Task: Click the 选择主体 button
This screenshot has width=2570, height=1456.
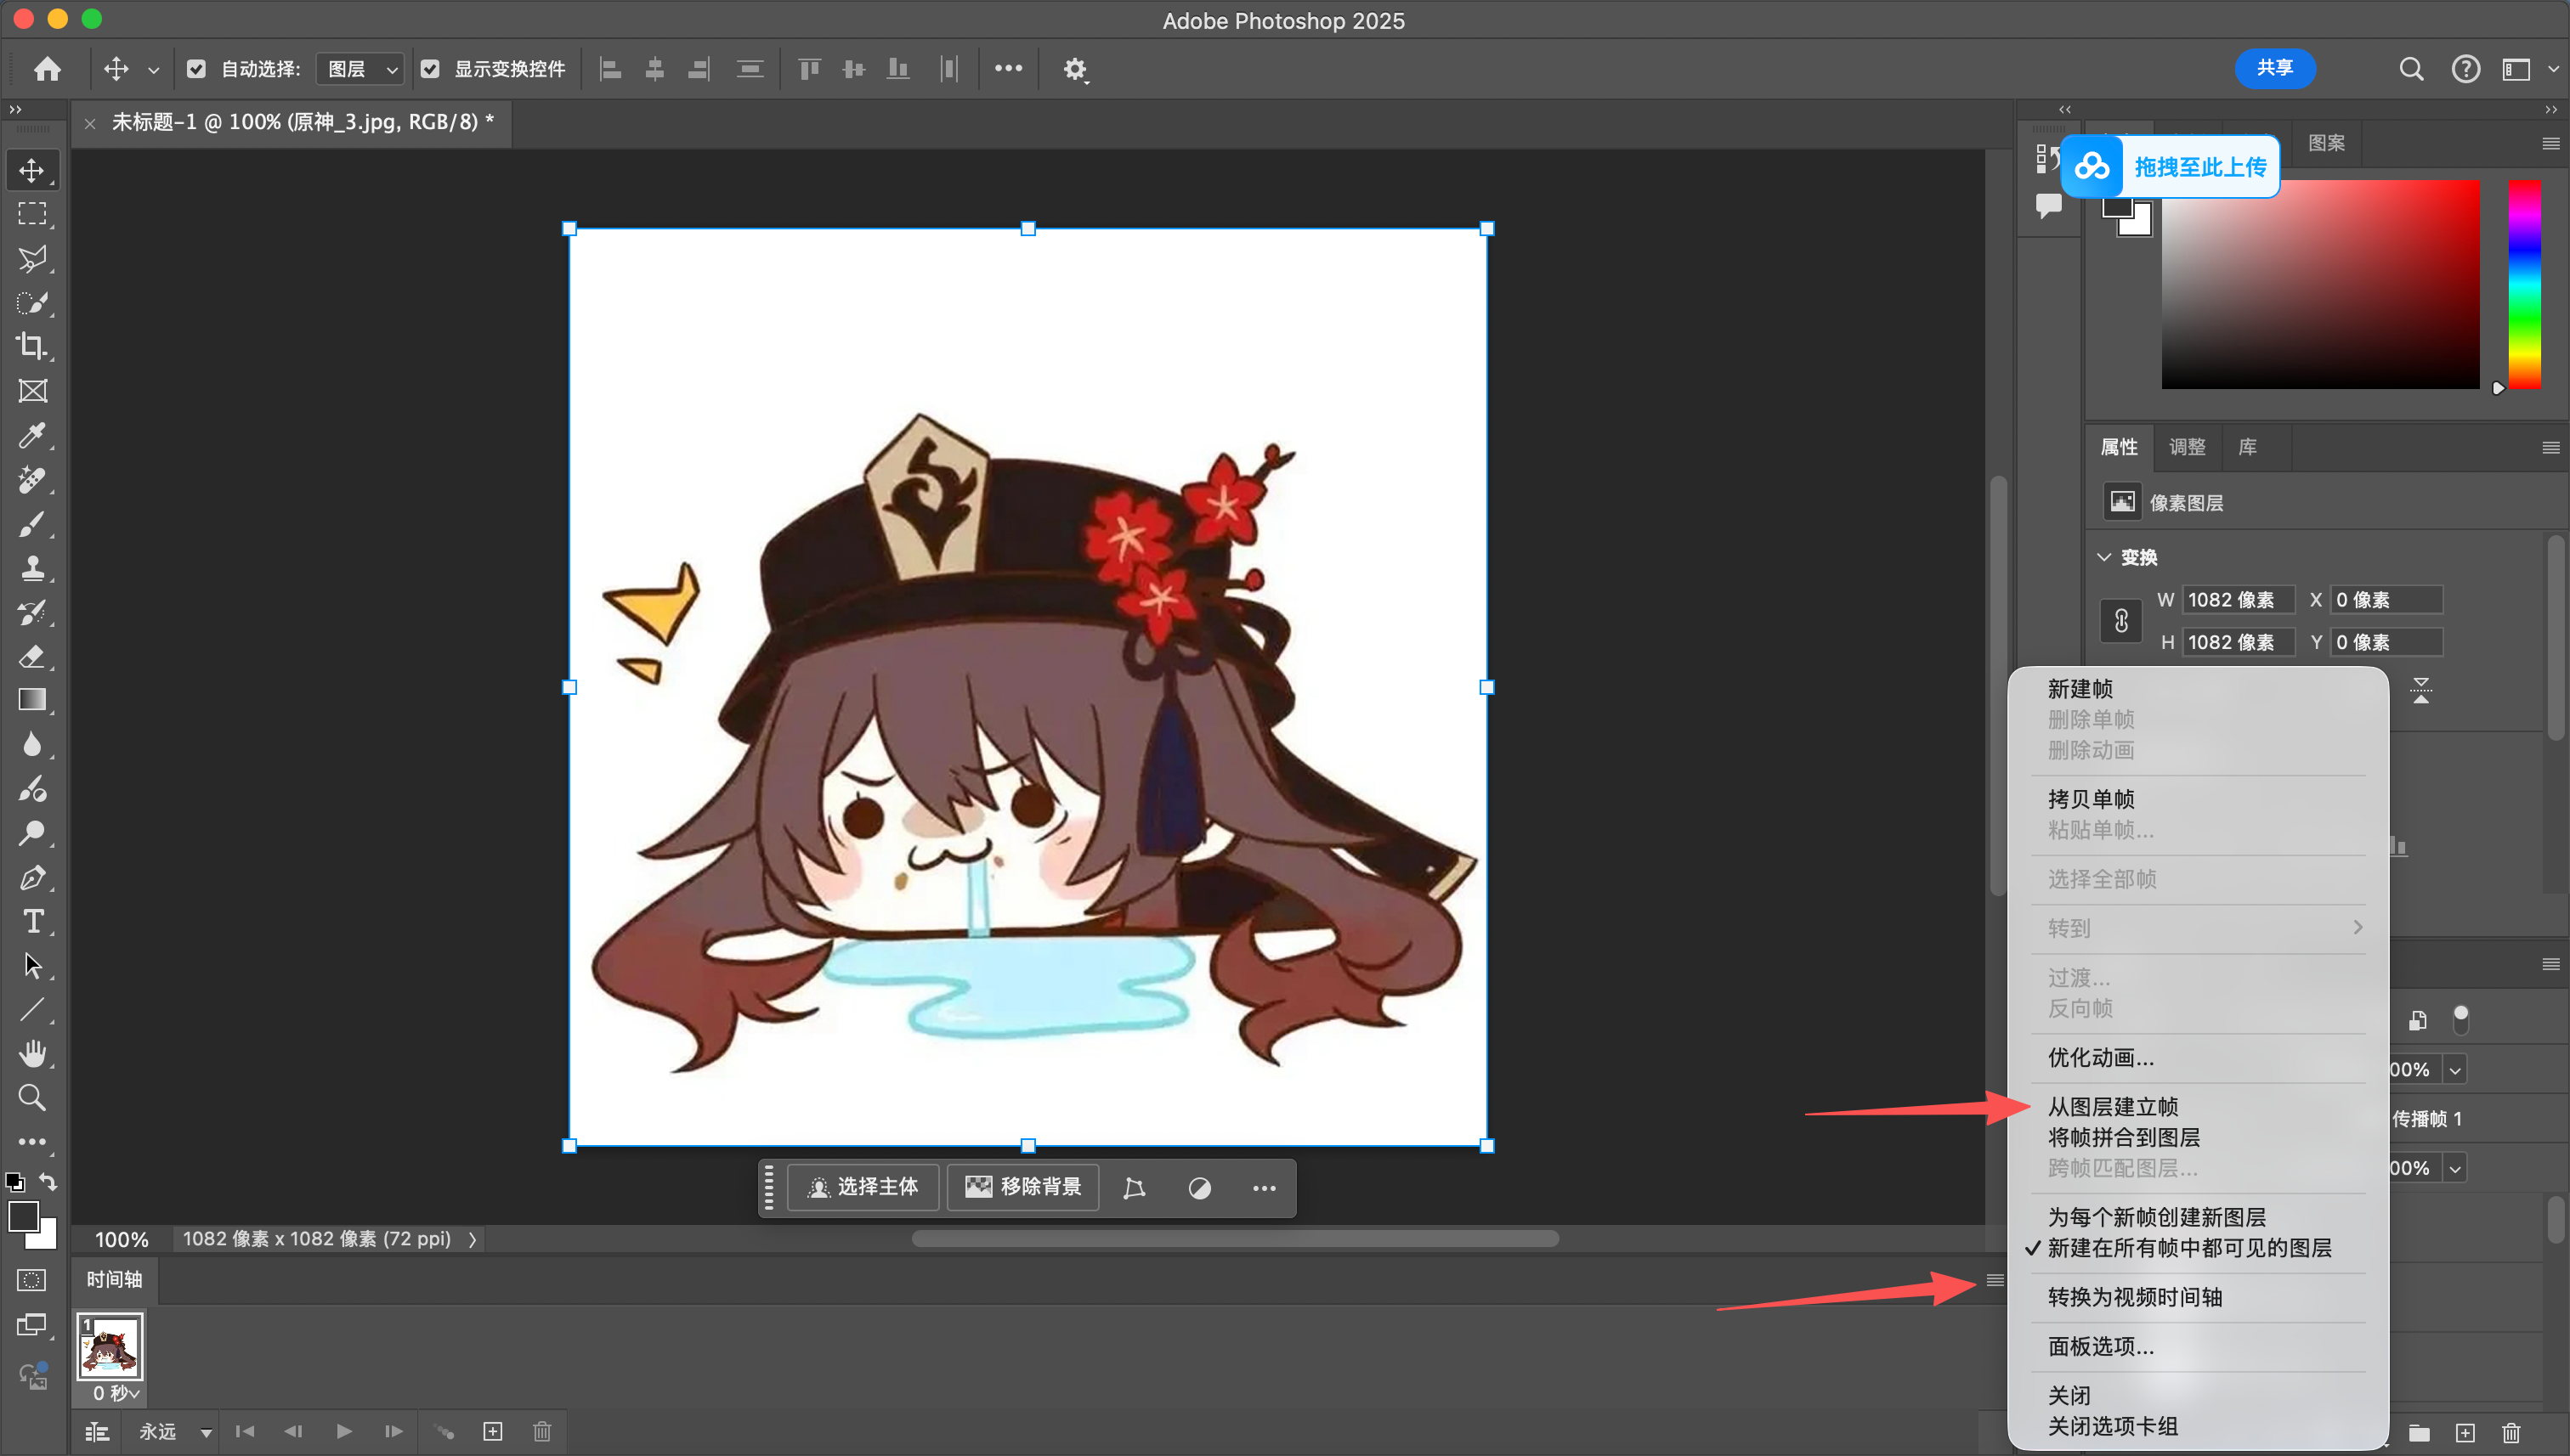Action: tap(863, 1187)
